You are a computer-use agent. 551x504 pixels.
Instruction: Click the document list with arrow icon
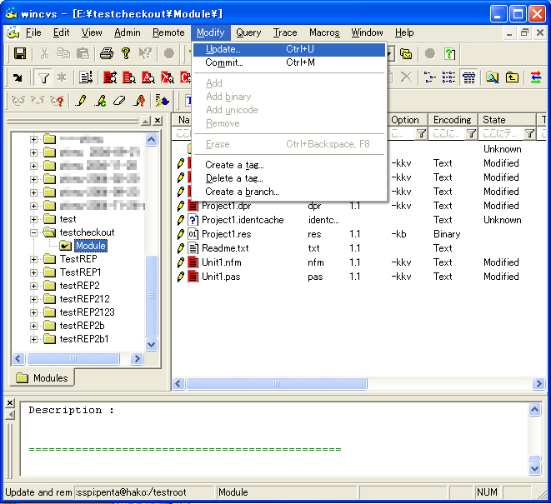coord(85,77)
